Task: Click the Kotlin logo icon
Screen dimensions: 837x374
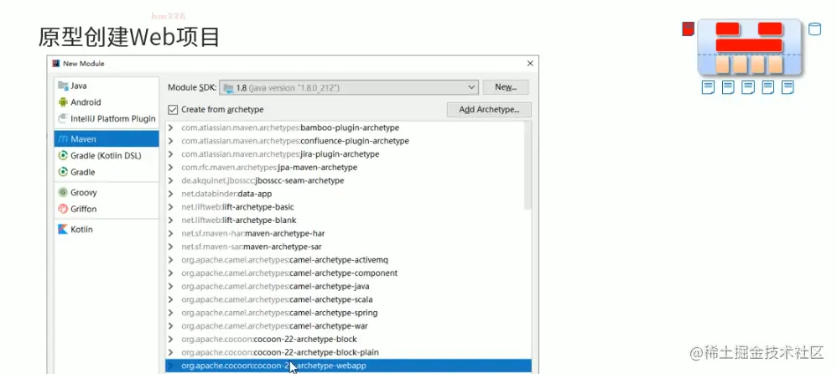Action: (63, 230)
